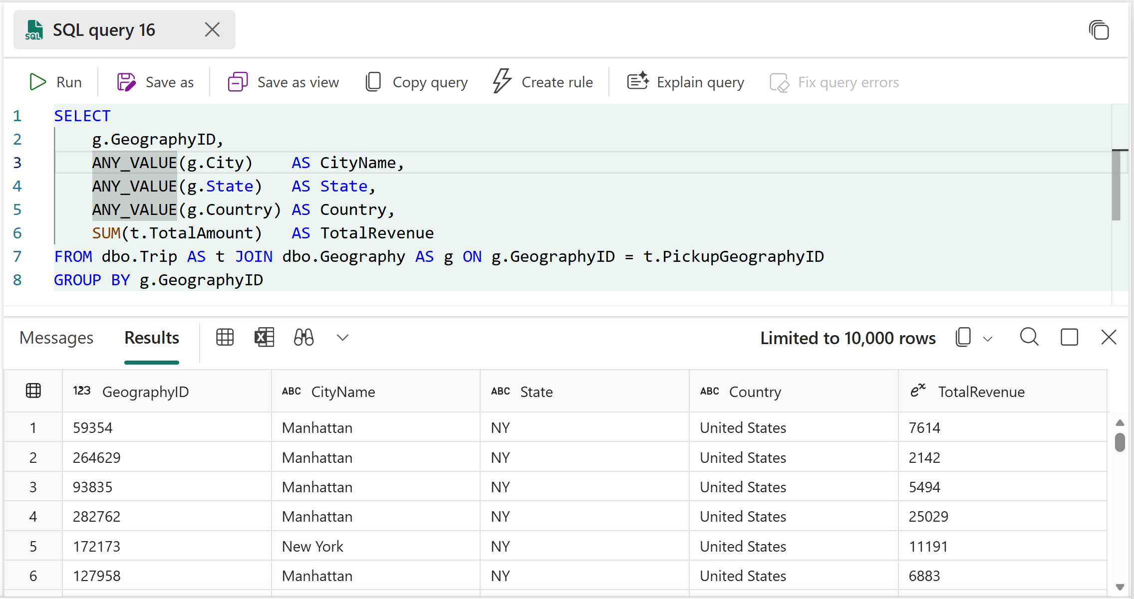Duplicate the query tab via top-right copy icon

pos(1100,30)
